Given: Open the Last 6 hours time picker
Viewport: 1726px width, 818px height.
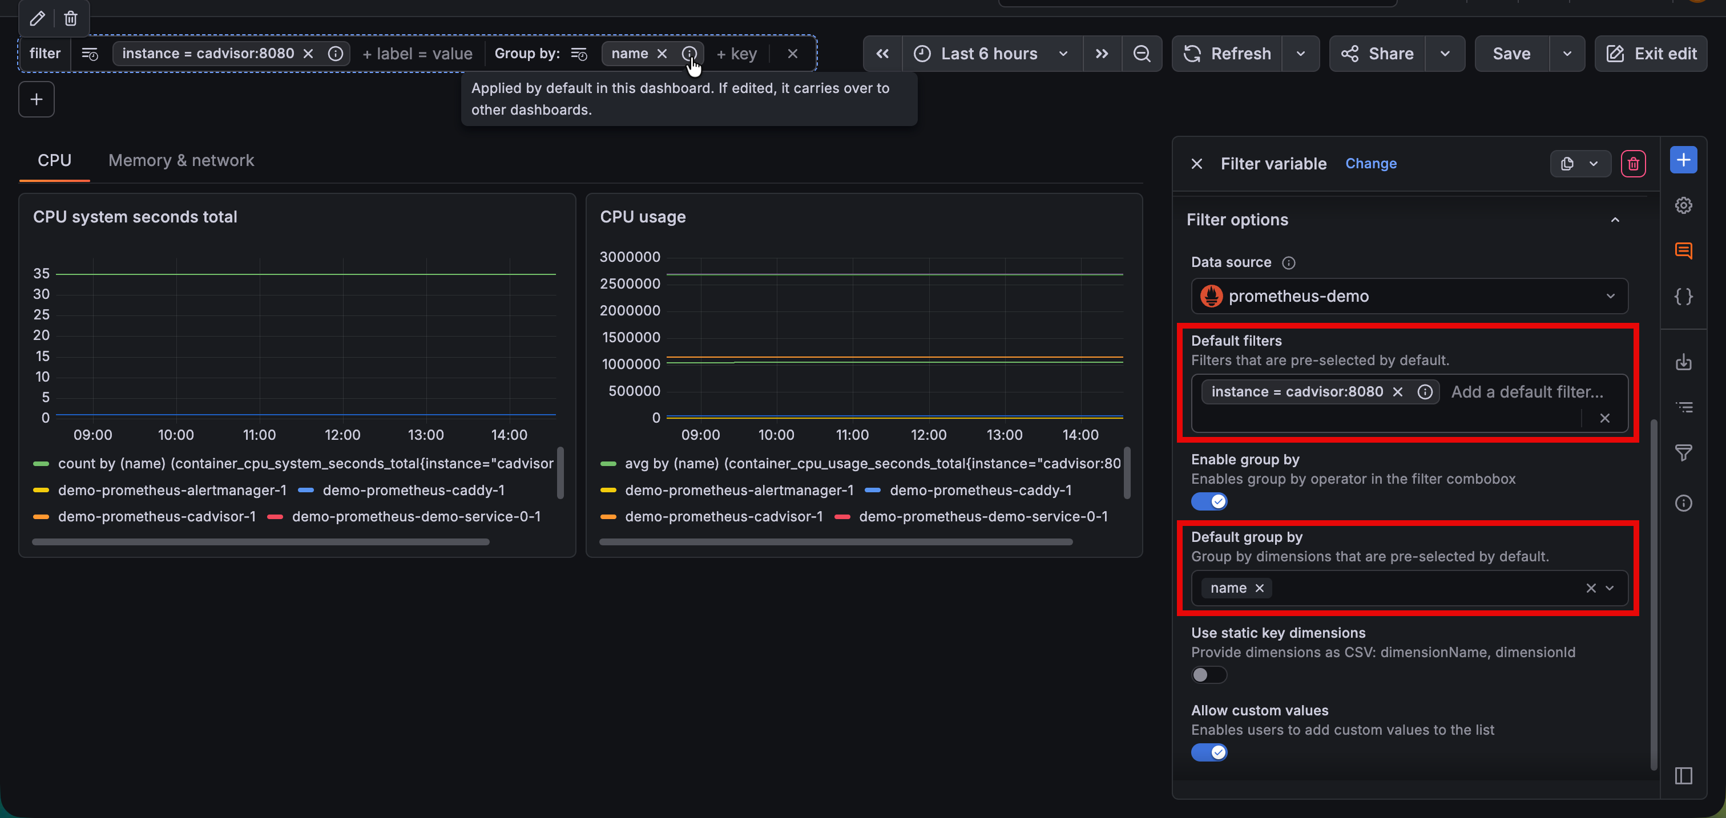Looking at the screenshot, I should tap(990, 54).
